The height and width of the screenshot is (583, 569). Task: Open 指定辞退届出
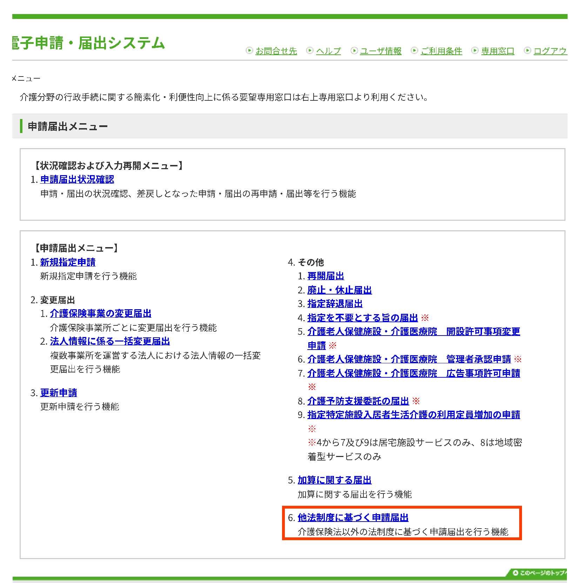click(x=334, y=304)
